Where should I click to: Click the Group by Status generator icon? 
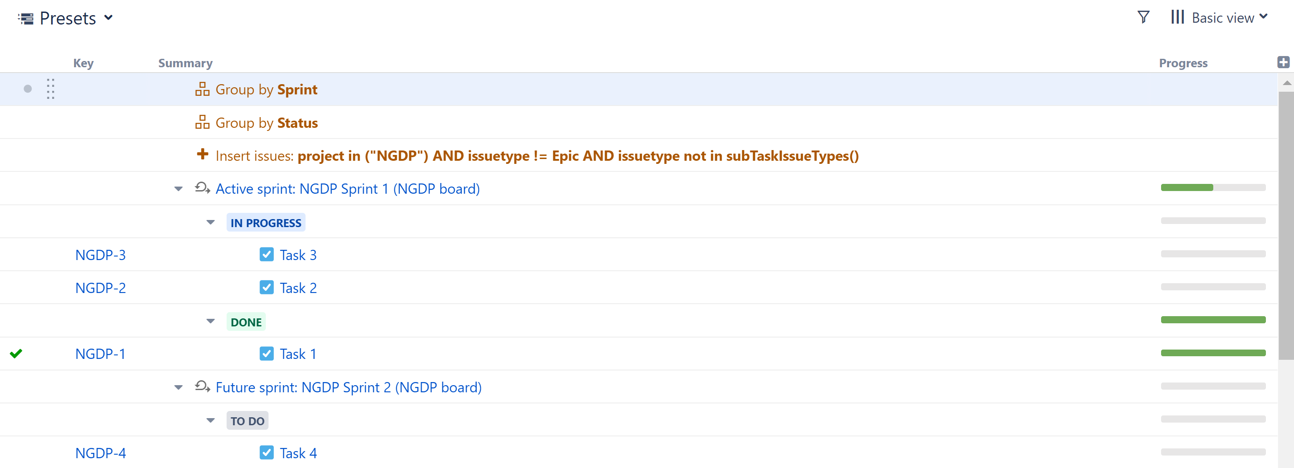pos(202,122)
